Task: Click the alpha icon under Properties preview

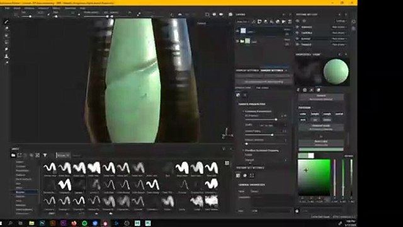Action: [305, 90]
